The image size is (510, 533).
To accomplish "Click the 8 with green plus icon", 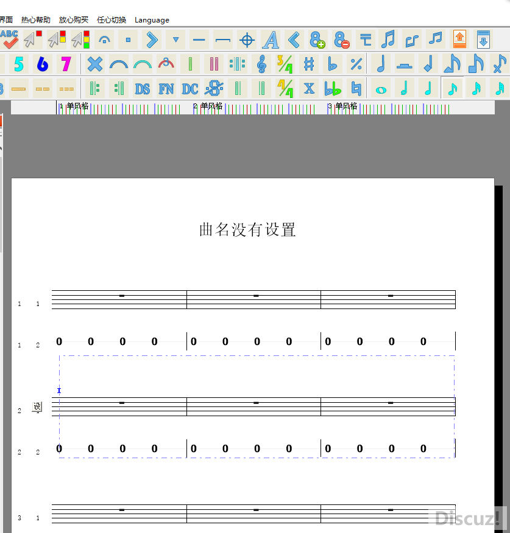I will pyautogui.click(x=317, y=40).
